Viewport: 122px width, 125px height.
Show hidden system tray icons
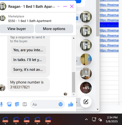[86, 119]
